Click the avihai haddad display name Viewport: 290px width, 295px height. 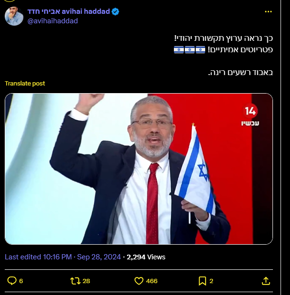[69, 11]
